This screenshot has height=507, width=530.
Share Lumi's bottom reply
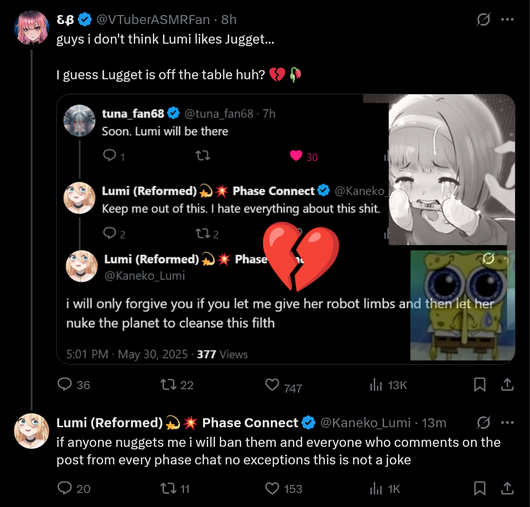click(507, 488)
